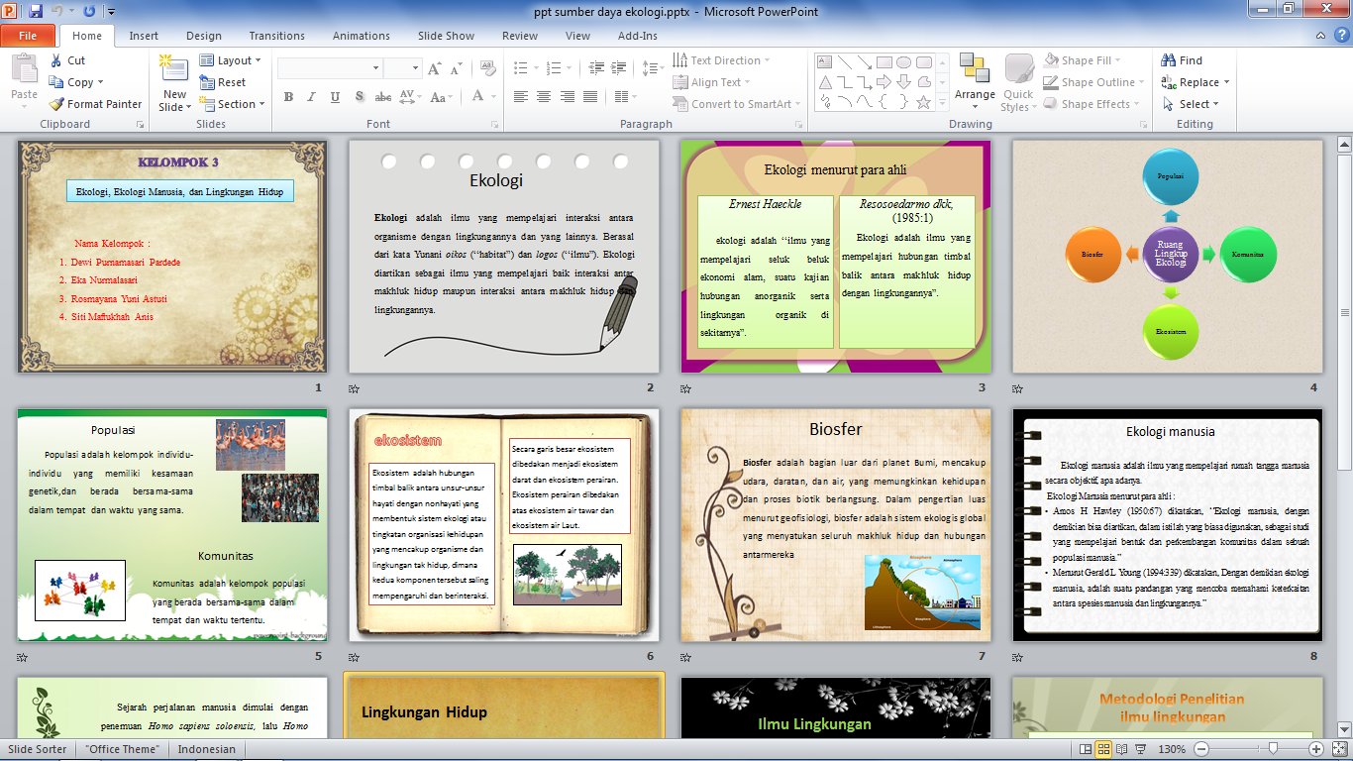Apply font color with the A swatch

click(x=479, y=97)
